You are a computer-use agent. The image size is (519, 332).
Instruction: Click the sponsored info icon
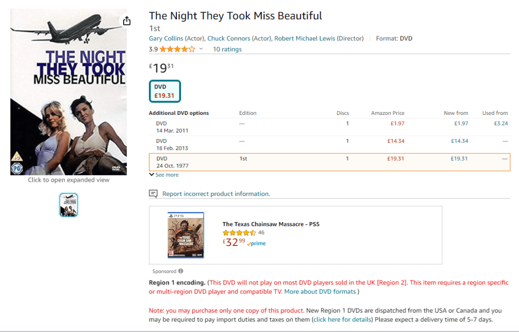[x=180, y=271]
